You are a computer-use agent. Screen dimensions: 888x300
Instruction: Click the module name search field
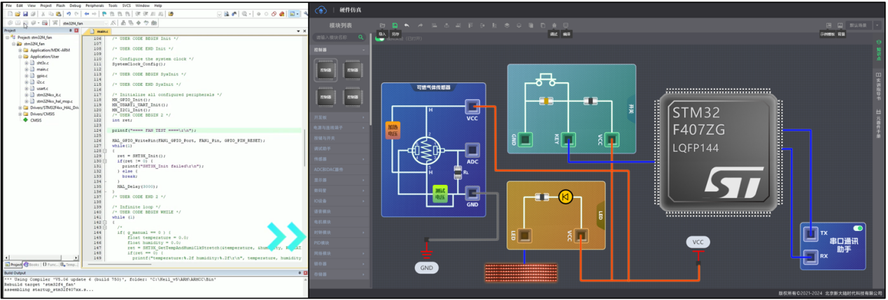(x=336, y=37)
